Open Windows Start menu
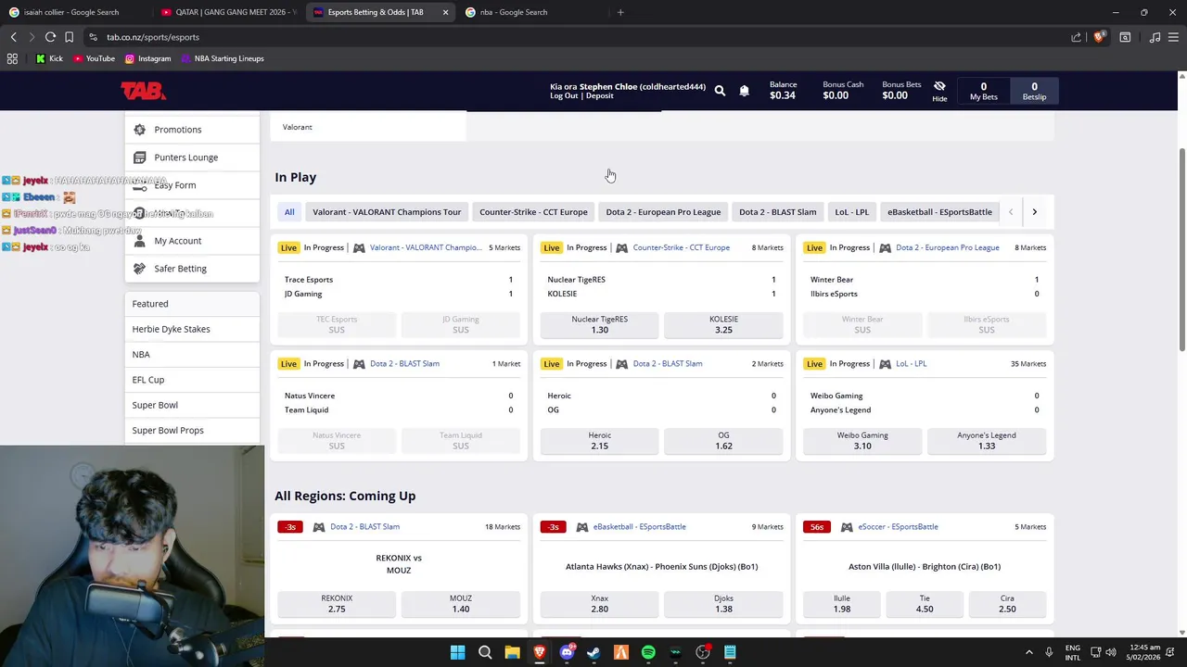Image resolution: width=1187 pixels, height=667 pixels. coord(457,652)
